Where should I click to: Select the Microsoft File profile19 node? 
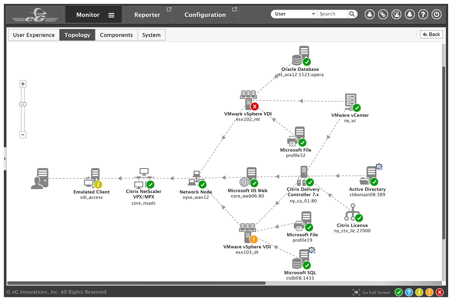pos(303,221)
